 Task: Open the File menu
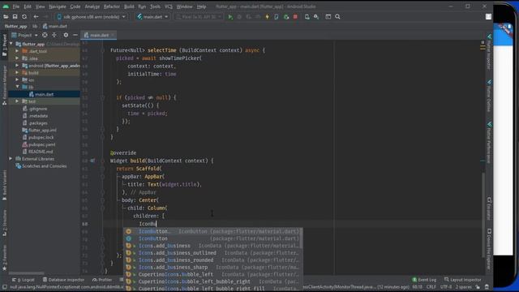pos(16,6)
